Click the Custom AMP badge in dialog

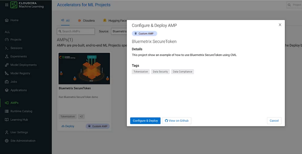coord(145,34)
